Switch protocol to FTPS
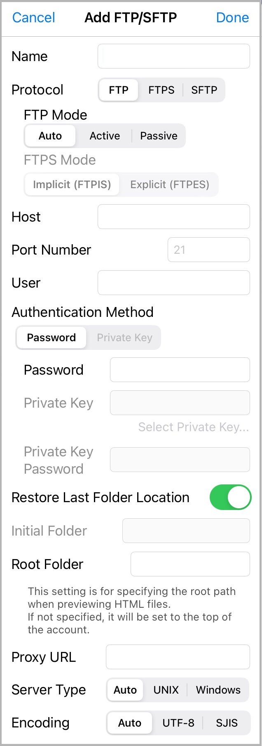 pyautogui.click(x=161, y=90)
